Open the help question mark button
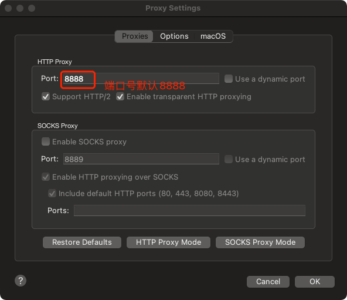Viewport: 347px width, 300px height. tap(21, 281)
